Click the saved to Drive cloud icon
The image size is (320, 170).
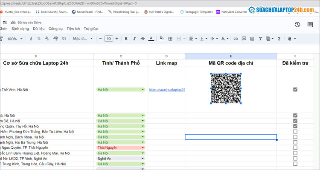tap(13, 23)
